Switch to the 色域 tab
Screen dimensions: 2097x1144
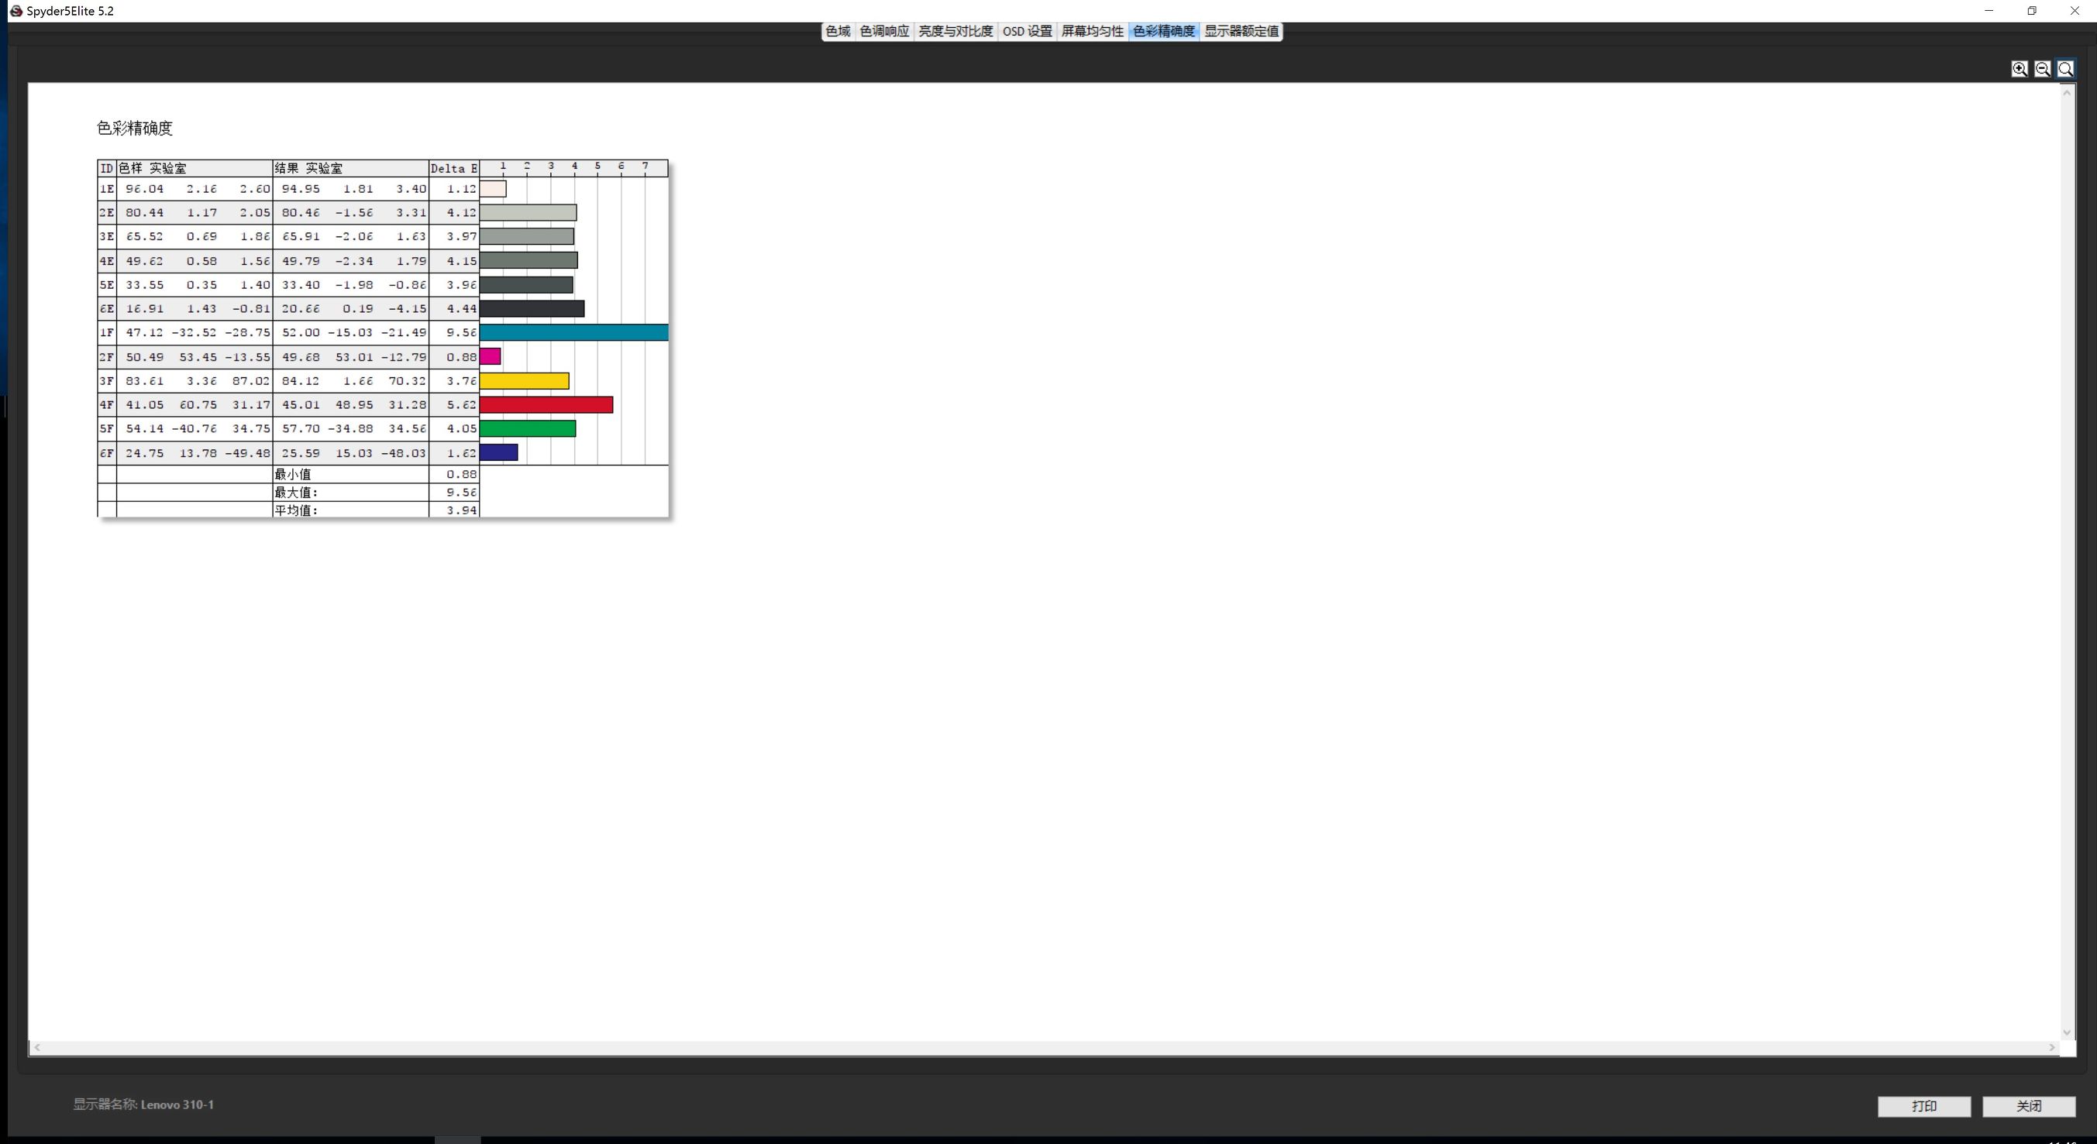point(838,31)
